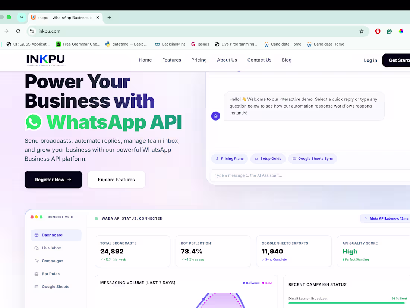Click the INKPU logo
This screenshot has height=308, width=410.
coord(45,60)
